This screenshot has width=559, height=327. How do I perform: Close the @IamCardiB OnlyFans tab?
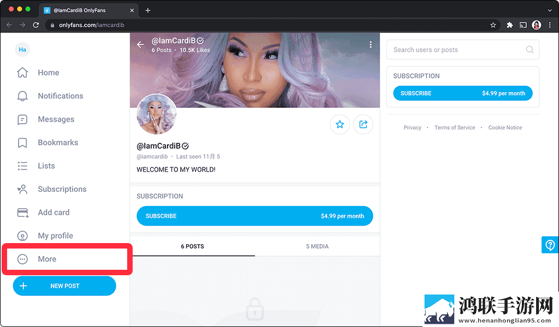pyautogui.click(x=132, y=10)
